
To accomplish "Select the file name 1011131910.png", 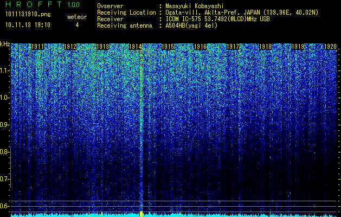I will (28, 15).
